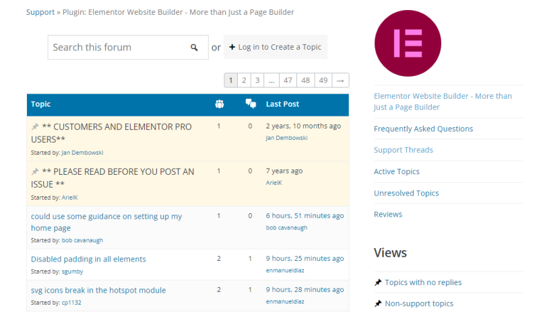Image resolution: width=539 pixels, height=312 pixels.
Task: Open enmanueldiaz on svg icons row
Action: 285,302
